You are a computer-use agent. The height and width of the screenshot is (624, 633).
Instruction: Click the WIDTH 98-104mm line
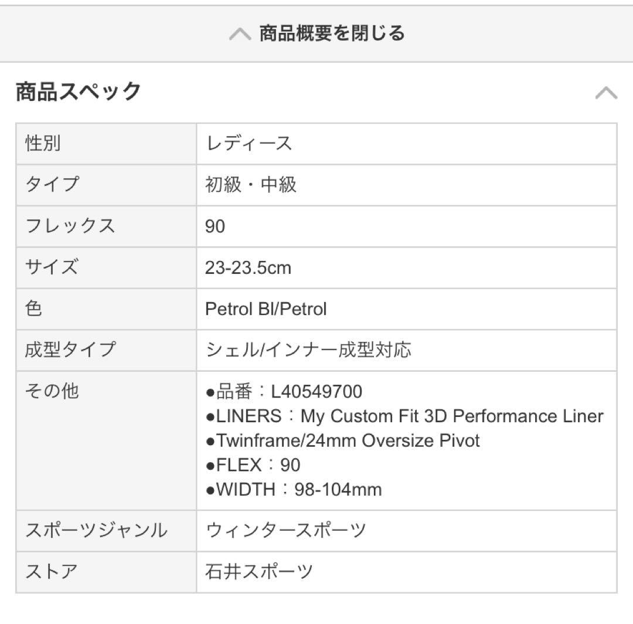tap(294, 489)
